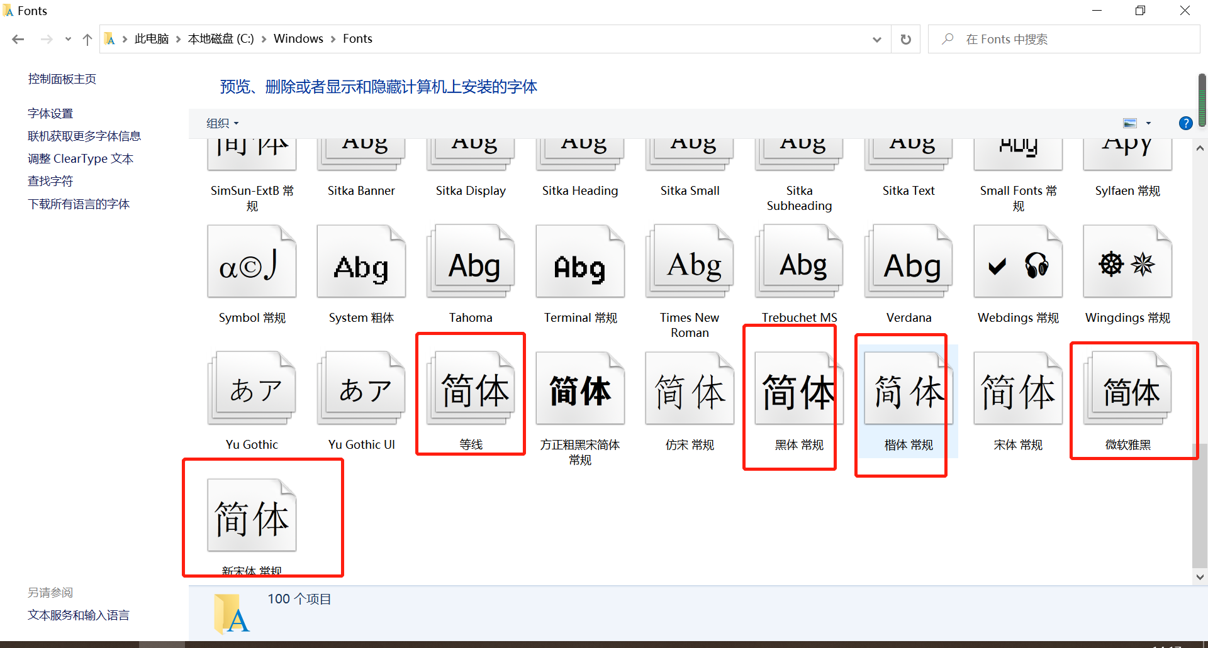Select the Yu Gothic font icon
The height and width of the screenshot is (648, 1208).
(x=252, y=388)
